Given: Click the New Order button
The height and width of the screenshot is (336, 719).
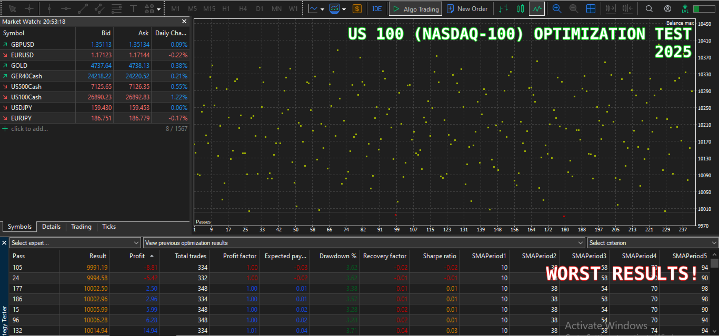Looking at the screenshot, I should pos(467,9).
